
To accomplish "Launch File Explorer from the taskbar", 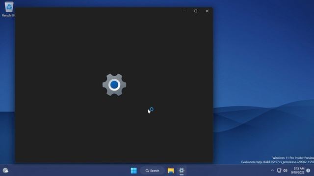I will click(171, 171).
